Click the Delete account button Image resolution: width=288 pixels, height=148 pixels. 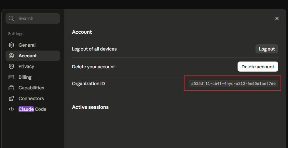pyautogui.click(x=258, y=67)
